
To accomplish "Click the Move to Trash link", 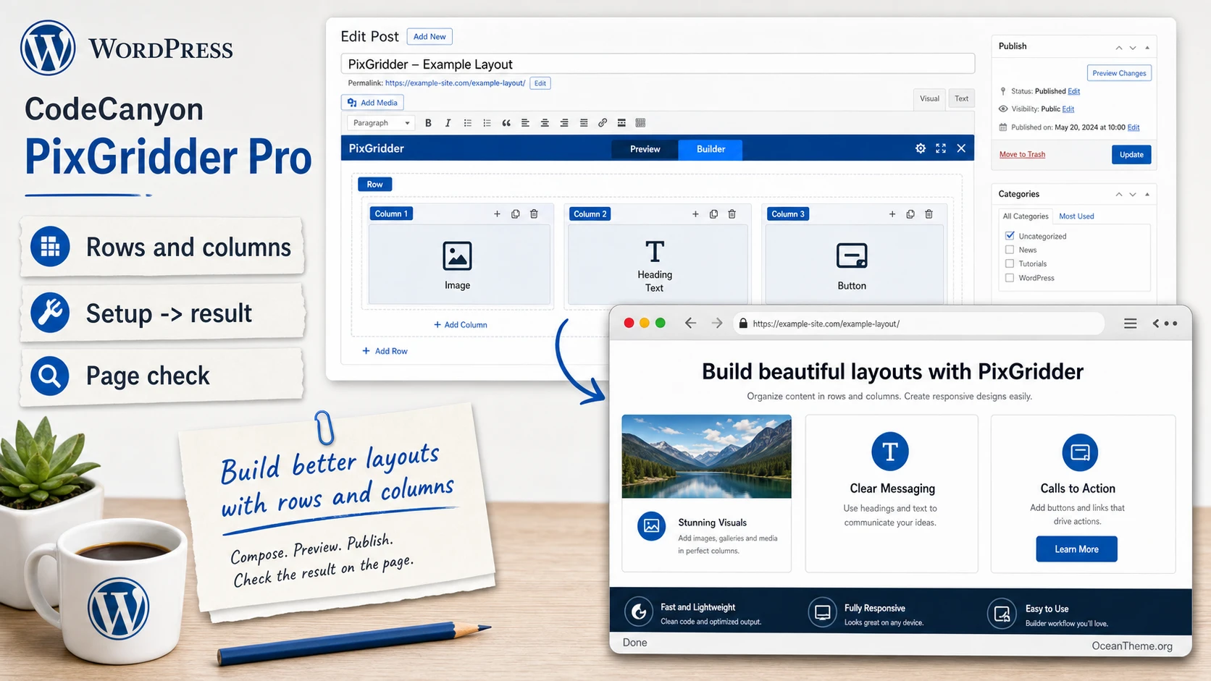I will pos(1022,154).
